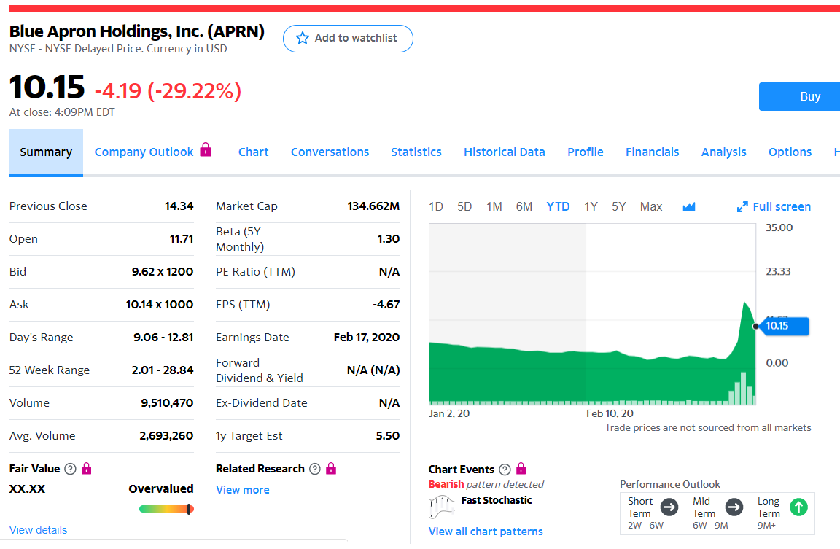Select the 6M chart range

point(524,207)
